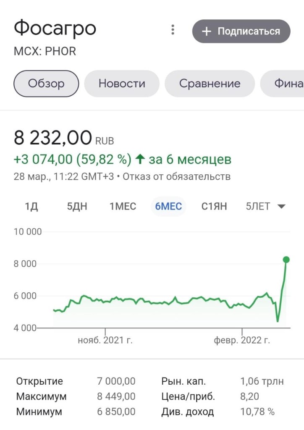Image resolution: width=304 pixels, height=430 pixels.
Task: Open the Новости tab
Action: [x=122, y=84]
